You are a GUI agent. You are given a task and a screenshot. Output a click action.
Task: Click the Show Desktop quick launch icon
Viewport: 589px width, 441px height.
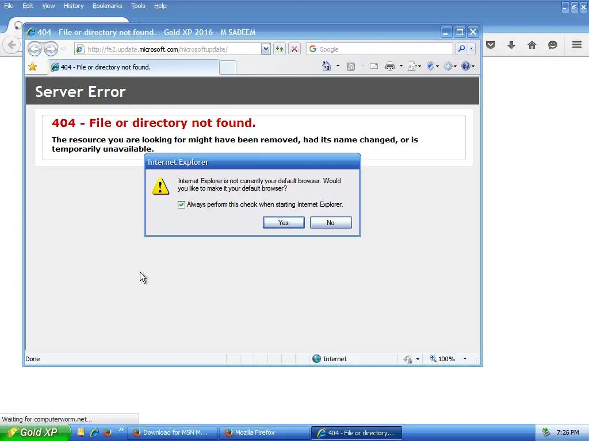pos(81,432)
